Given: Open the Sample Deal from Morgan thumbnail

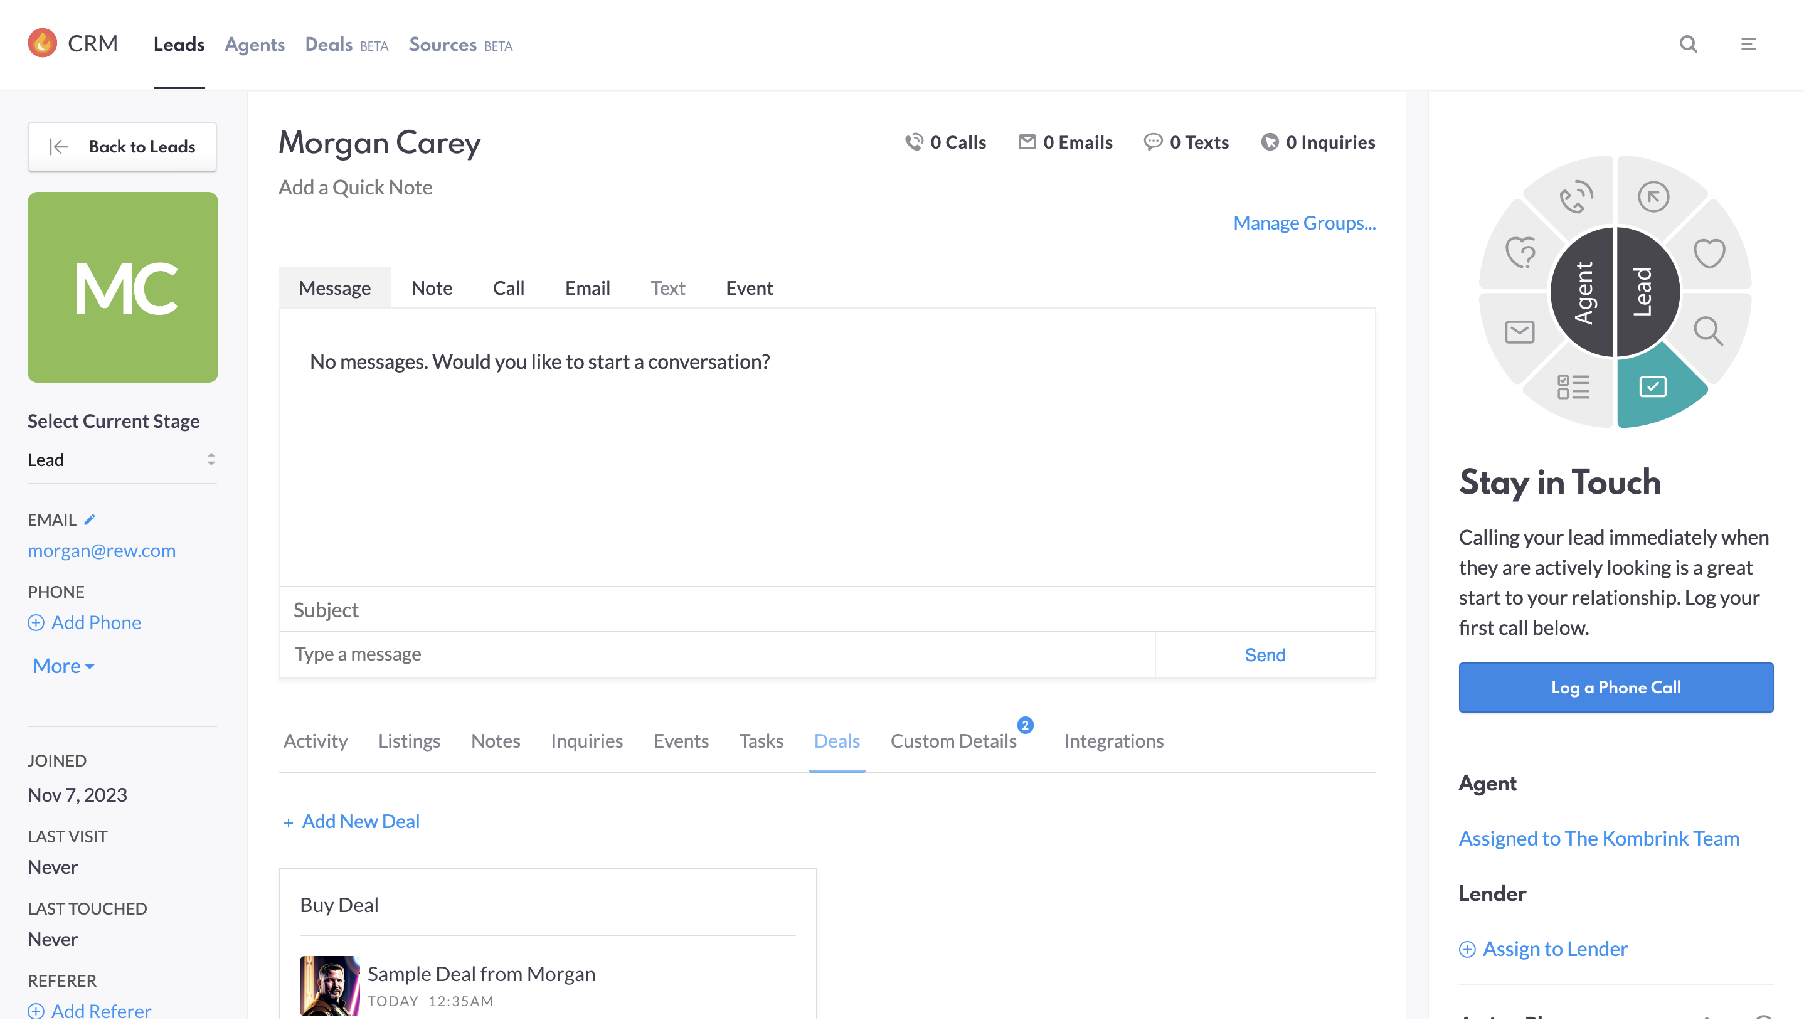Looking at the screenshot, I should coord(329,985).
